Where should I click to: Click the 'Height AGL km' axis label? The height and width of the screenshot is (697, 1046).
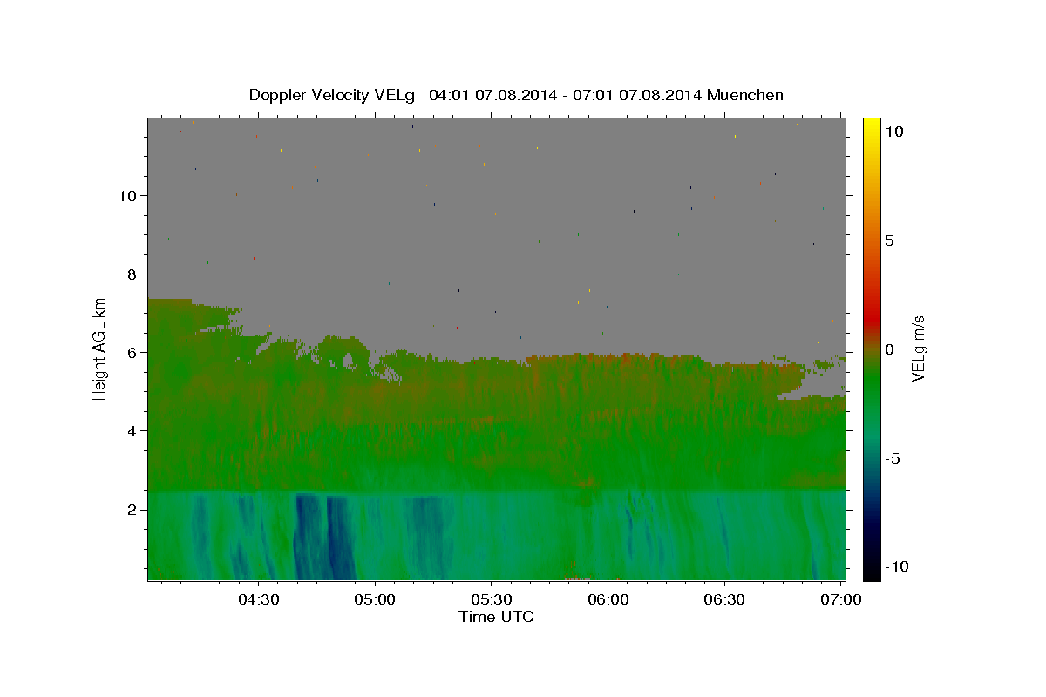coord(100,348)
